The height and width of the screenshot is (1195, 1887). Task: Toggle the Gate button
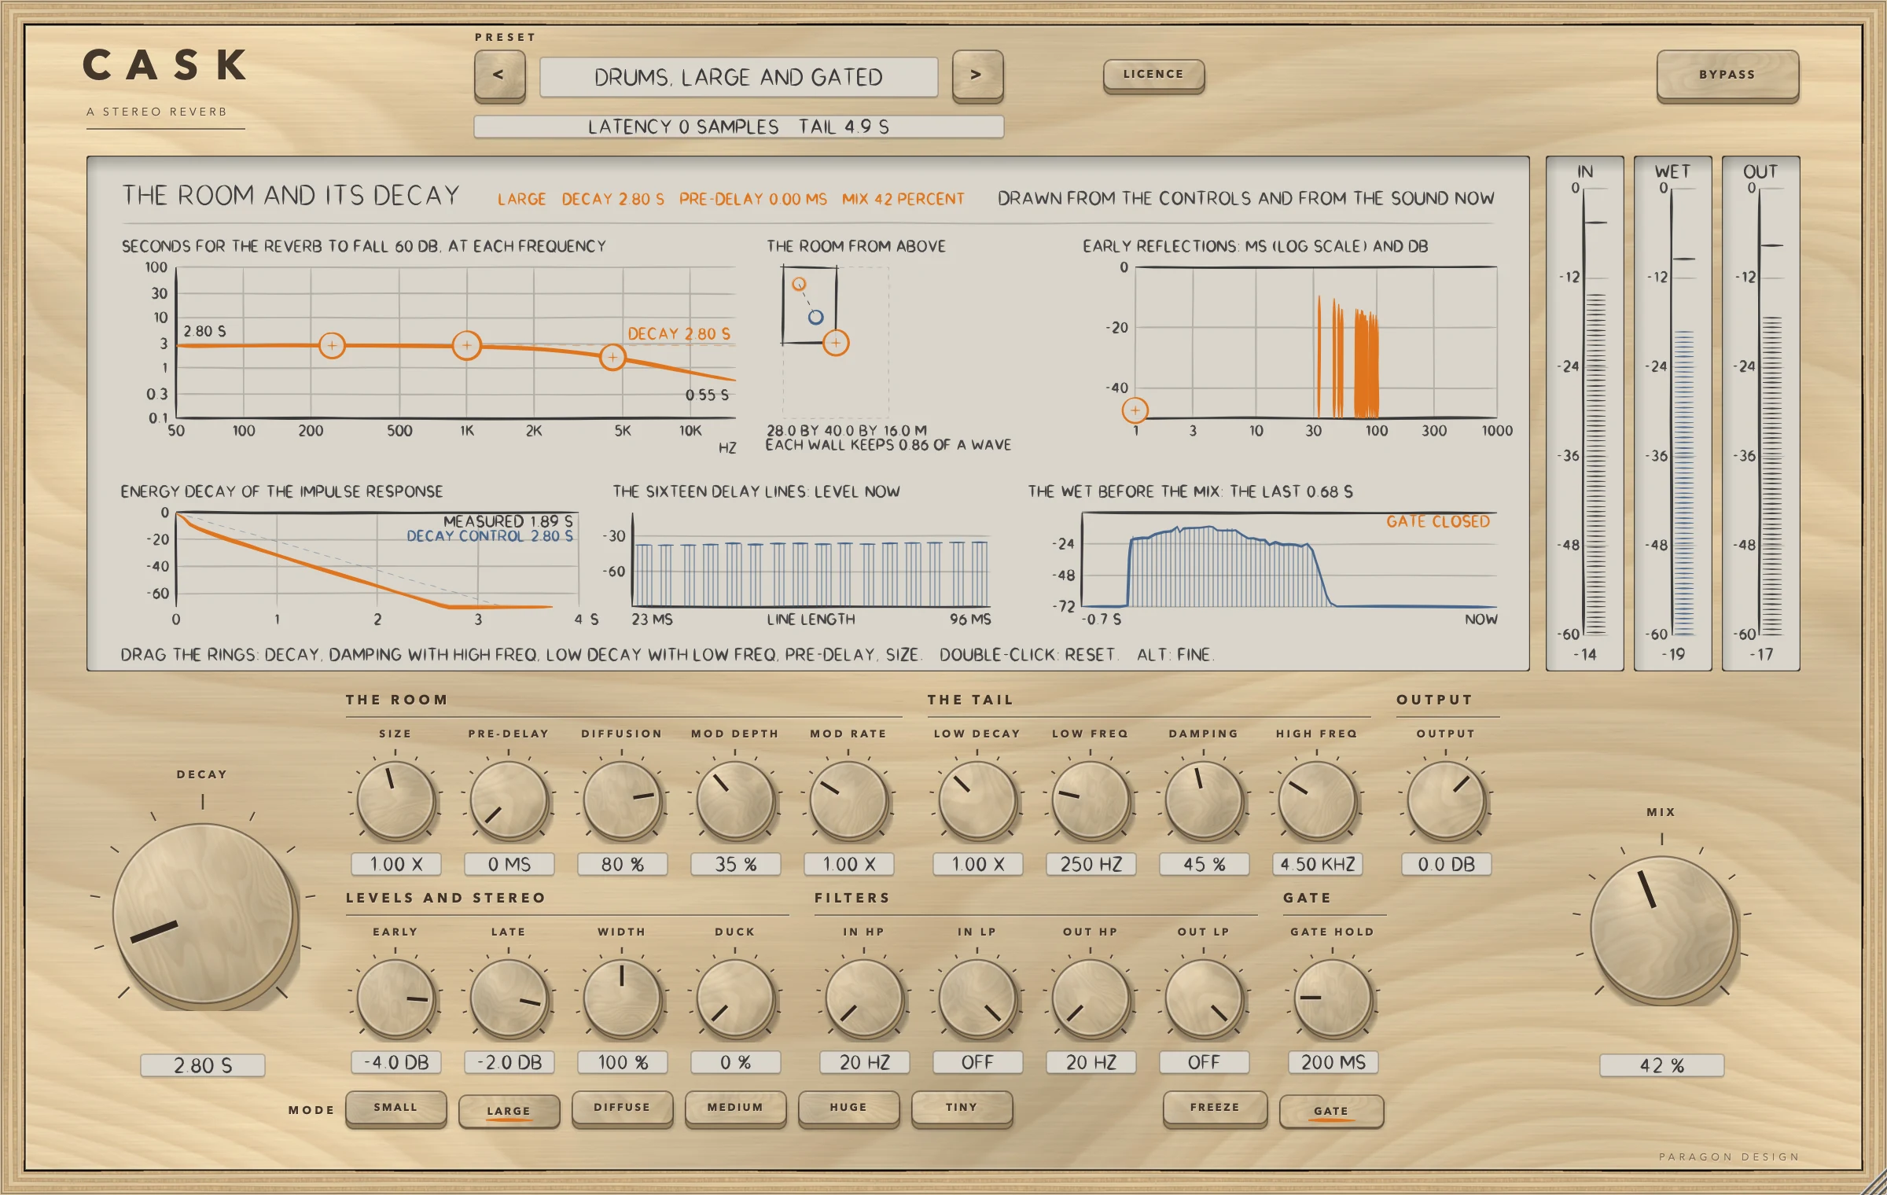click(1331, 1110)
